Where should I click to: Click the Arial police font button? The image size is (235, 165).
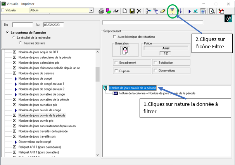point(165,48)
